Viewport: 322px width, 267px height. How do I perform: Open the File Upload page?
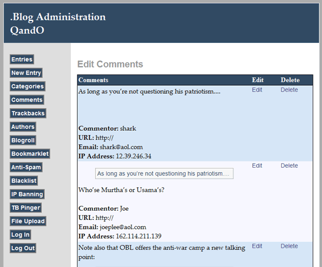point(28,221)
